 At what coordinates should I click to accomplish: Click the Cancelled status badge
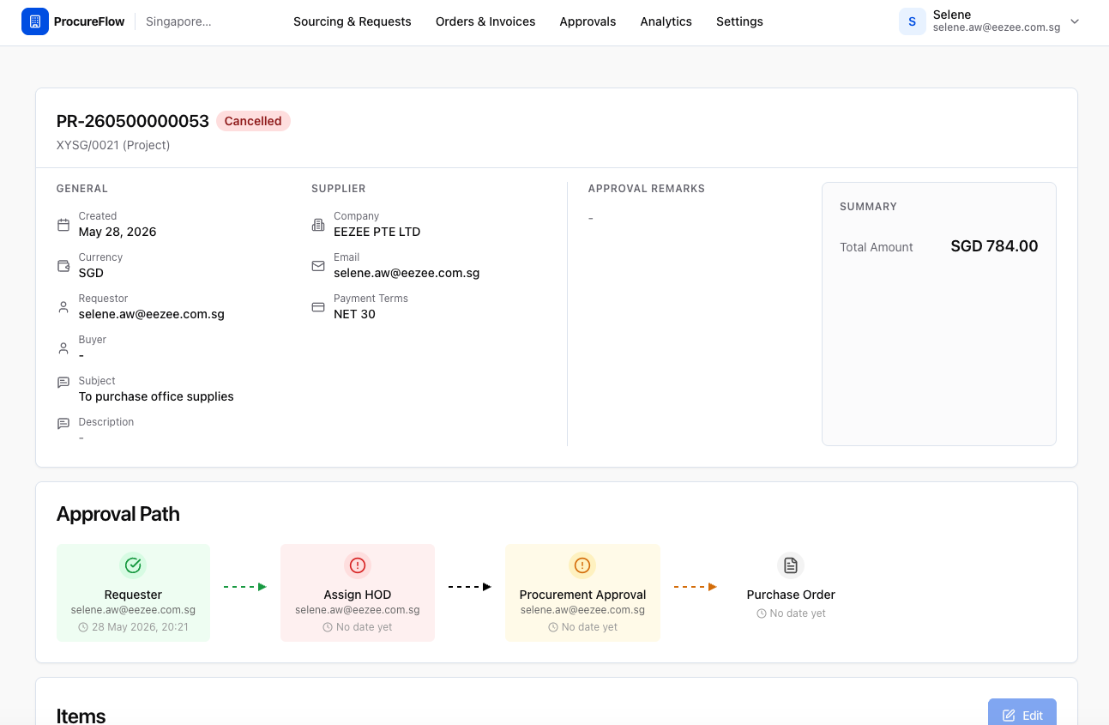tap(253, 121)
